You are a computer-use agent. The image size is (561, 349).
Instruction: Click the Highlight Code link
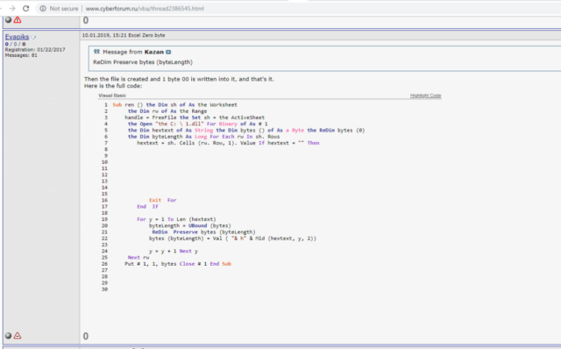[x=425, y=96]
